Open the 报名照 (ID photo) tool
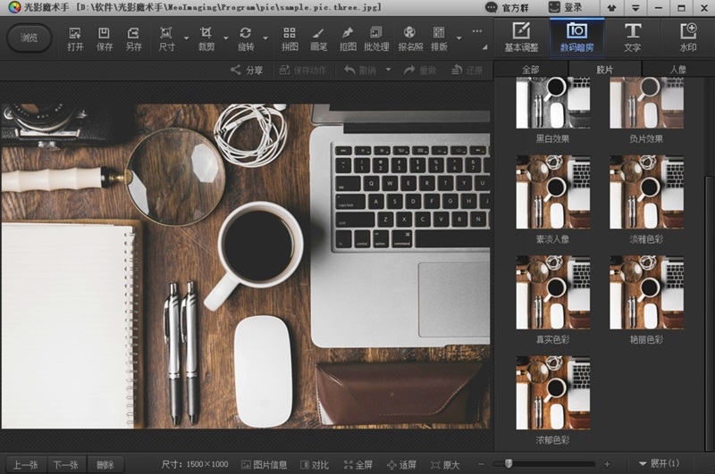The image size is (715, 474). point(410,38)
